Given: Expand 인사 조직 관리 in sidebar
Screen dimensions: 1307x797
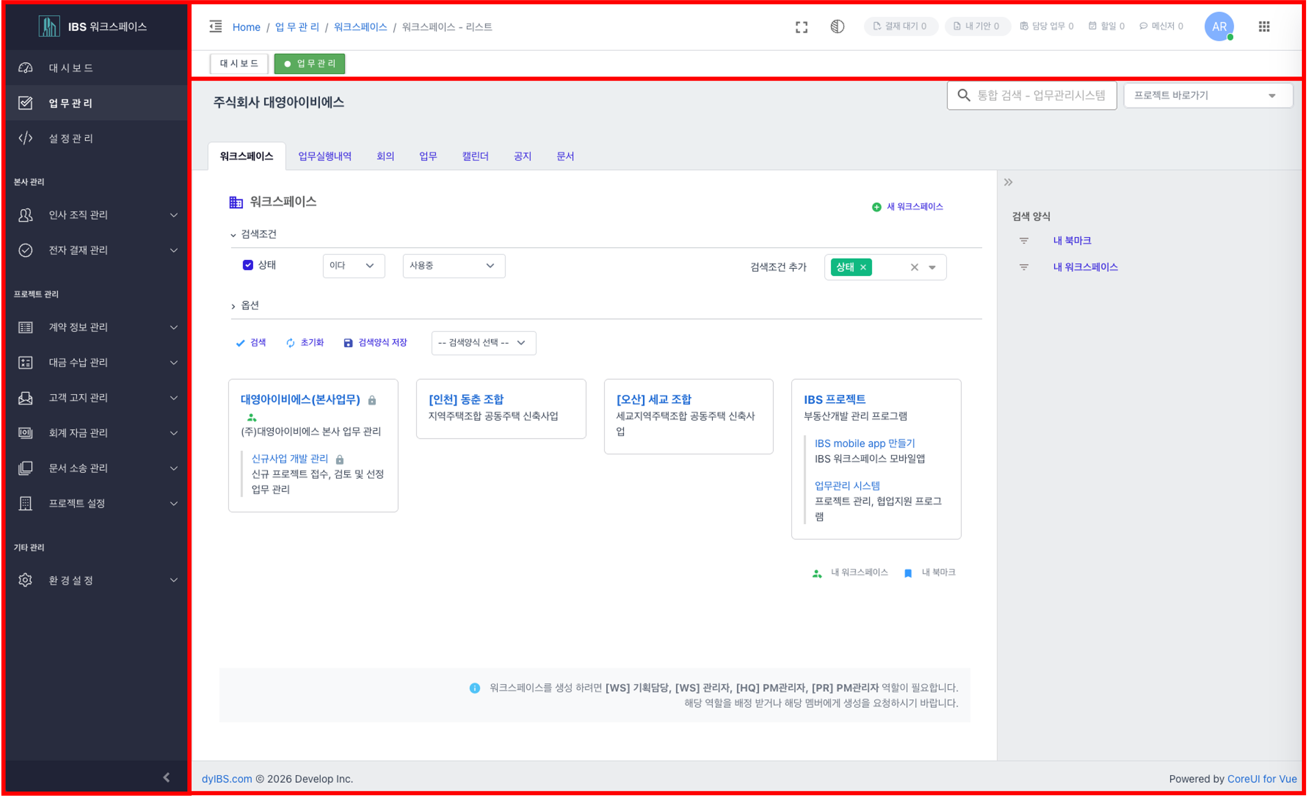Looking at the screenshot, I should pyautogui.click(x=96, y=215).
